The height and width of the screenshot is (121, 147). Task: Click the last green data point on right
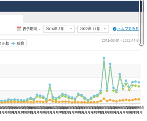(139, 86)
